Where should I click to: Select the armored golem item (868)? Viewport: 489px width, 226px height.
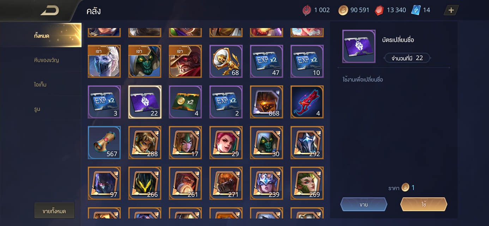[x=266, y=102]
